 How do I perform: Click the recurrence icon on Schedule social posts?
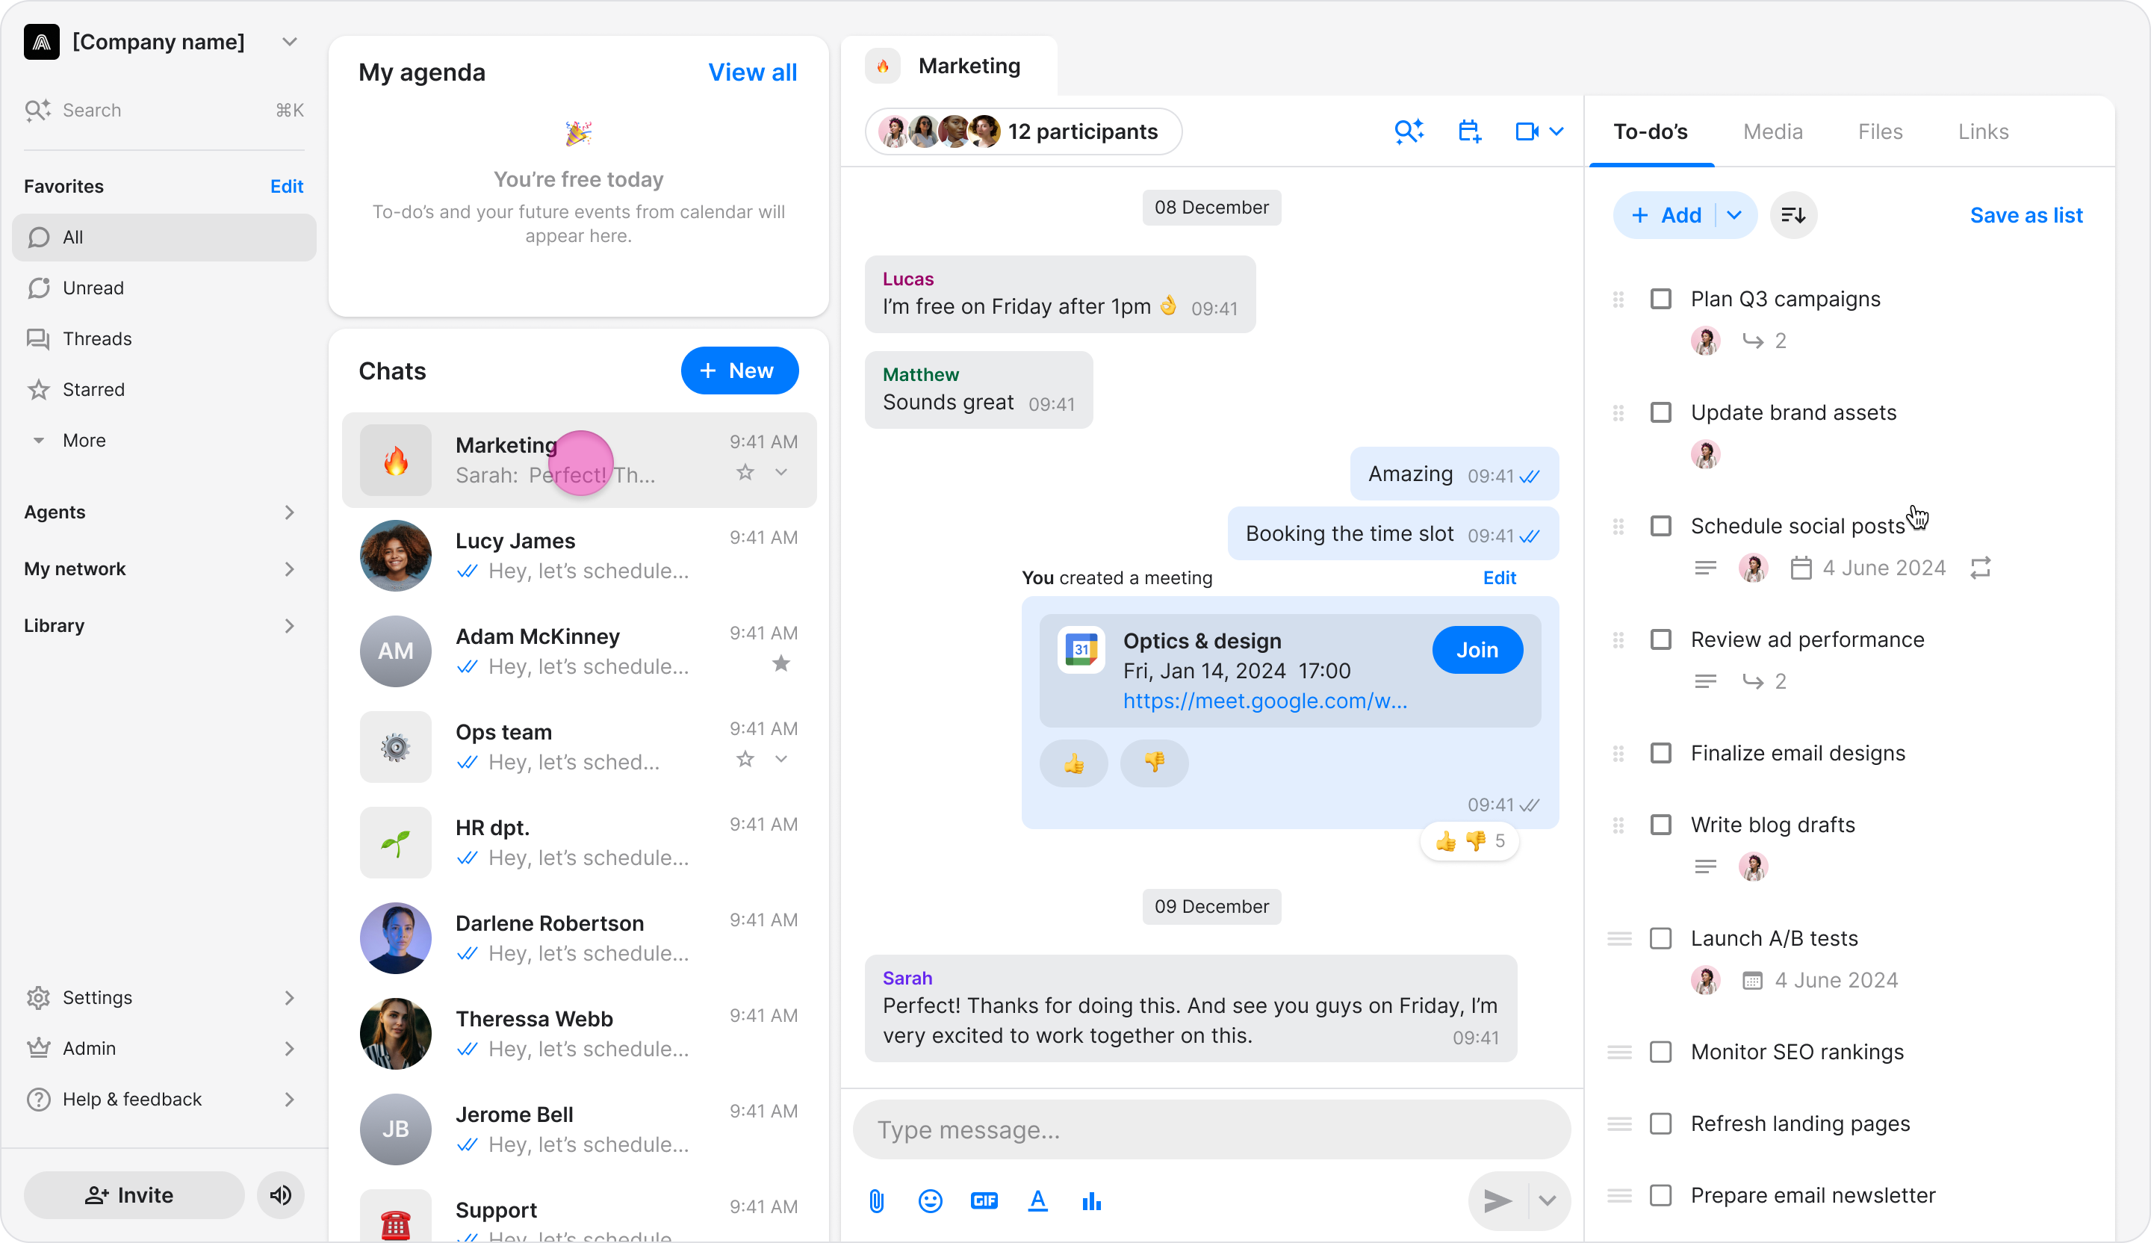click(1980, 568)
